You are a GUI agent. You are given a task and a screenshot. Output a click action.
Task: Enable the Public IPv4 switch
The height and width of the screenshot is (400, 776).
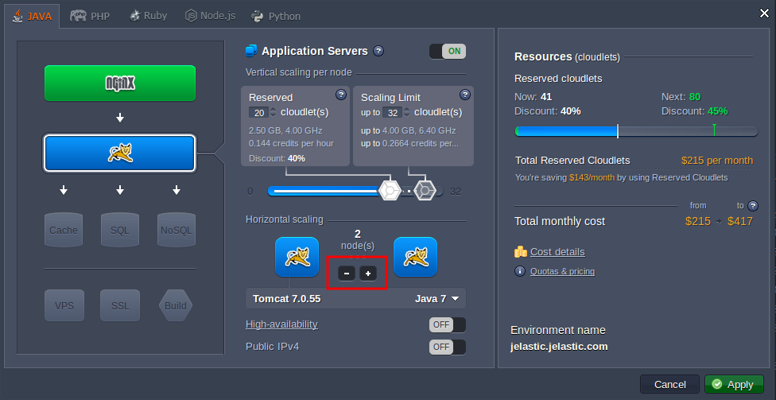coord(448,347)
